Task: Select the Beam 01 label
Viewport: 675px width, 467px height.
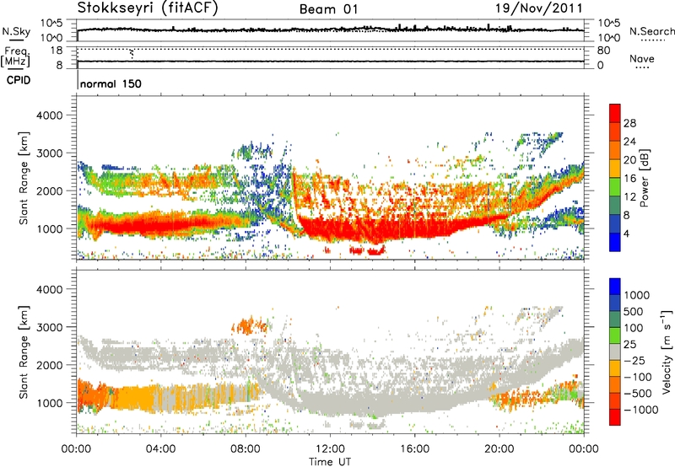Action: point(328,9)
